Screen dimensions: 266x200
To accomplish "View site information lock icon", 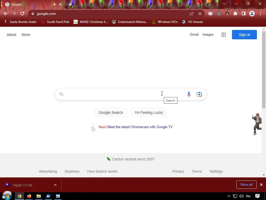I will pyautogui.click(x=33, y=14).
